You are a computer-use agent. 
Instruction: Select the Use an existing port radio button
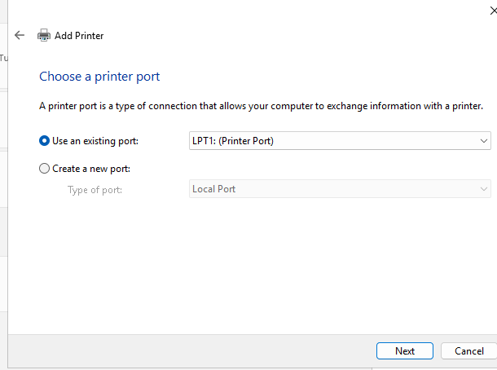[x=44, y=141]
